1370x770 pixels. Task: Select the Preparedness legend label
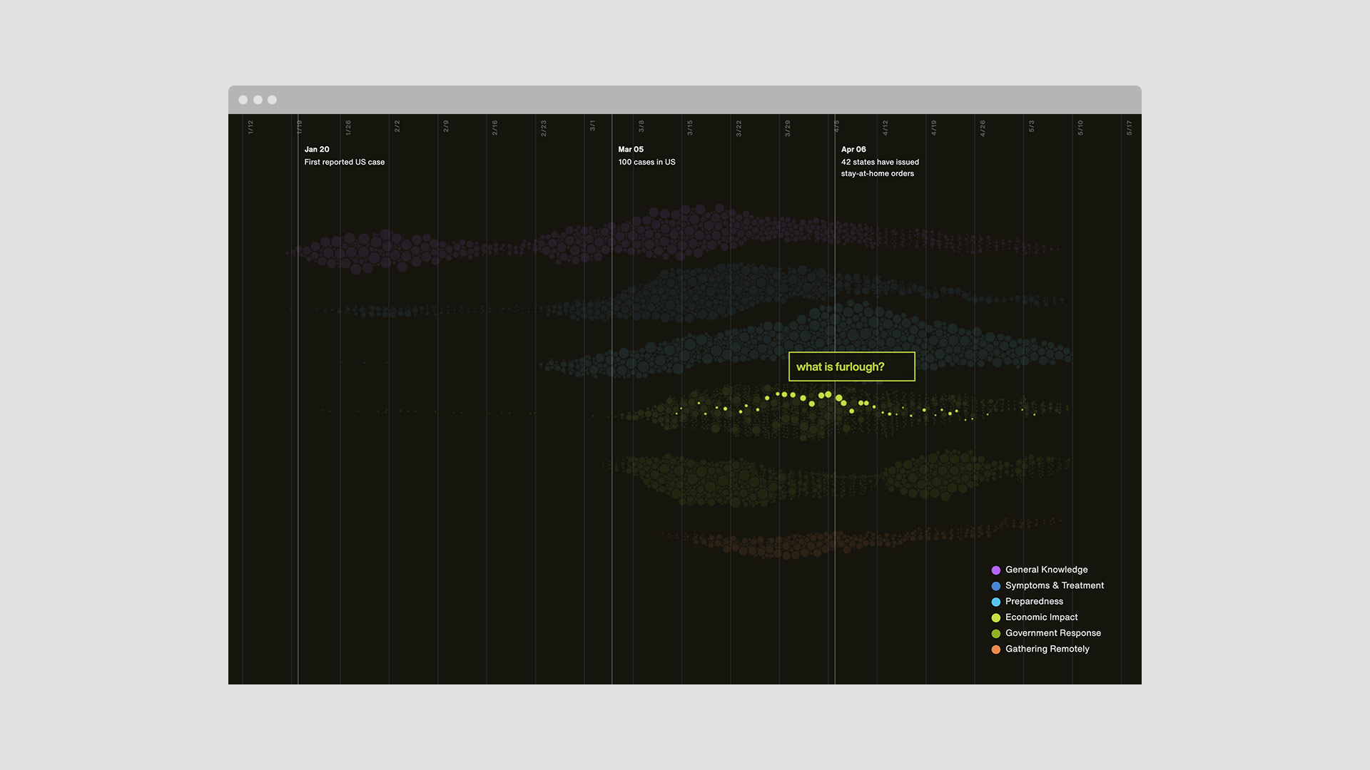(1034, 601)
